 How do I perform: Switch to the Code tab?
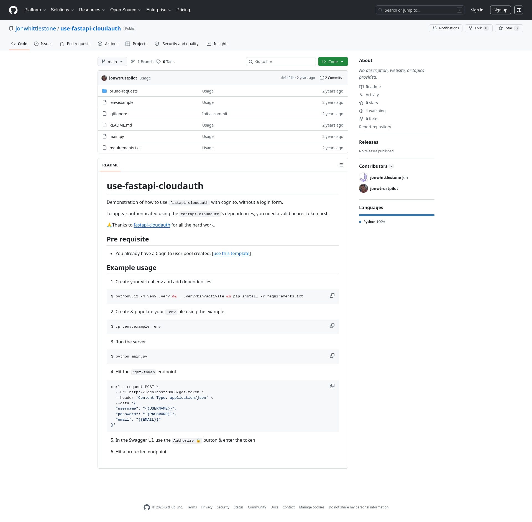19,44
